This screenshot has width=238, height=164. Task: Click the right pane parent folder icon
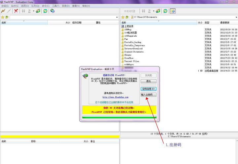pos(127,17)
